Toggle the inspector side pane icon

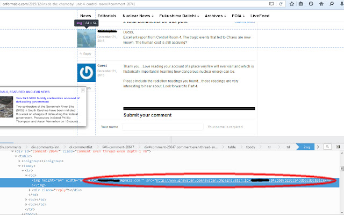tap(338, 147)
